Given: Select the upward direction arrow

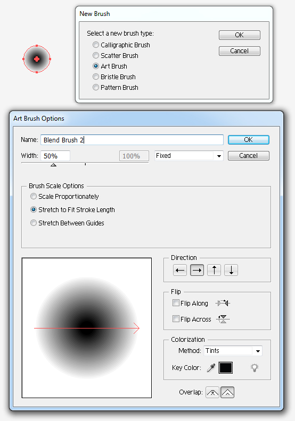Looking at the screenshot, I should [x=214, y=270].
